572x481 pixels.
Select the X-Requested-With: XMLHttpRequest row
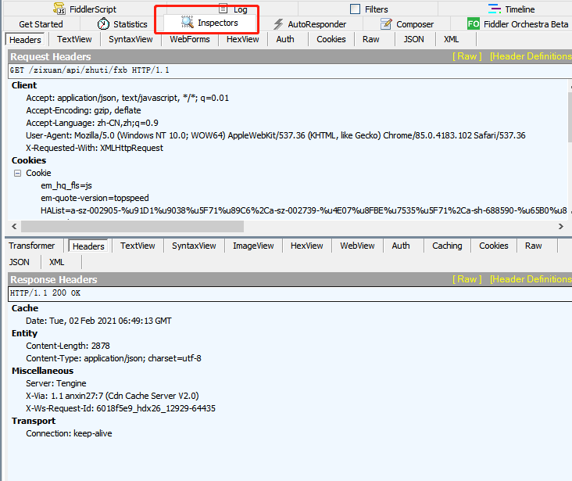point(95,148)
